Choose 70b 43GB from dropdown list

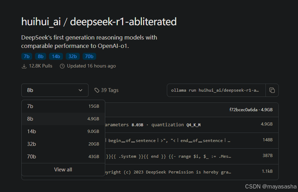(x=63, y=156)
